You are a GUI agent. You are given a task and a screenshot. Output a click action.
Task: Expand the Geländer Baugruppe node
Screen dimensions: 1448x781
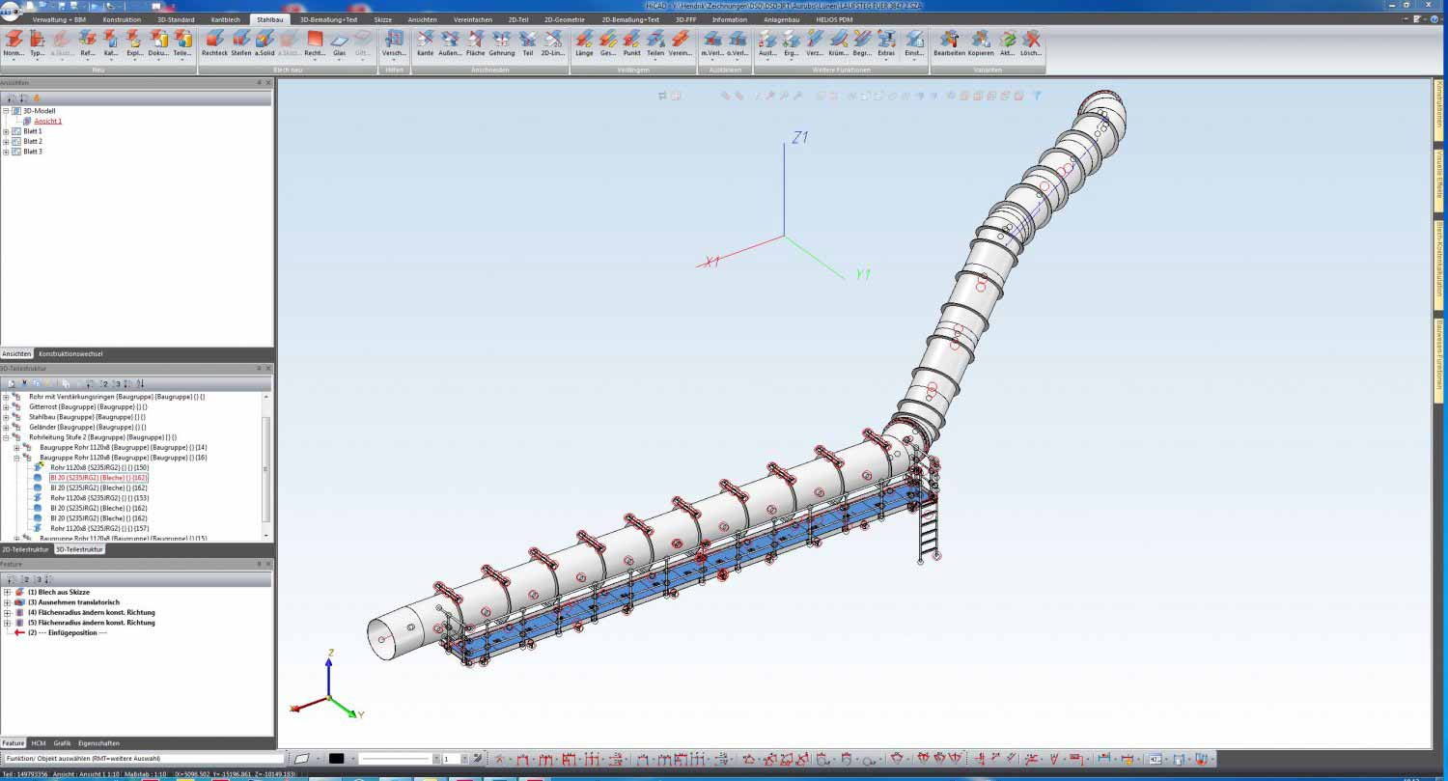click(6, 427)
